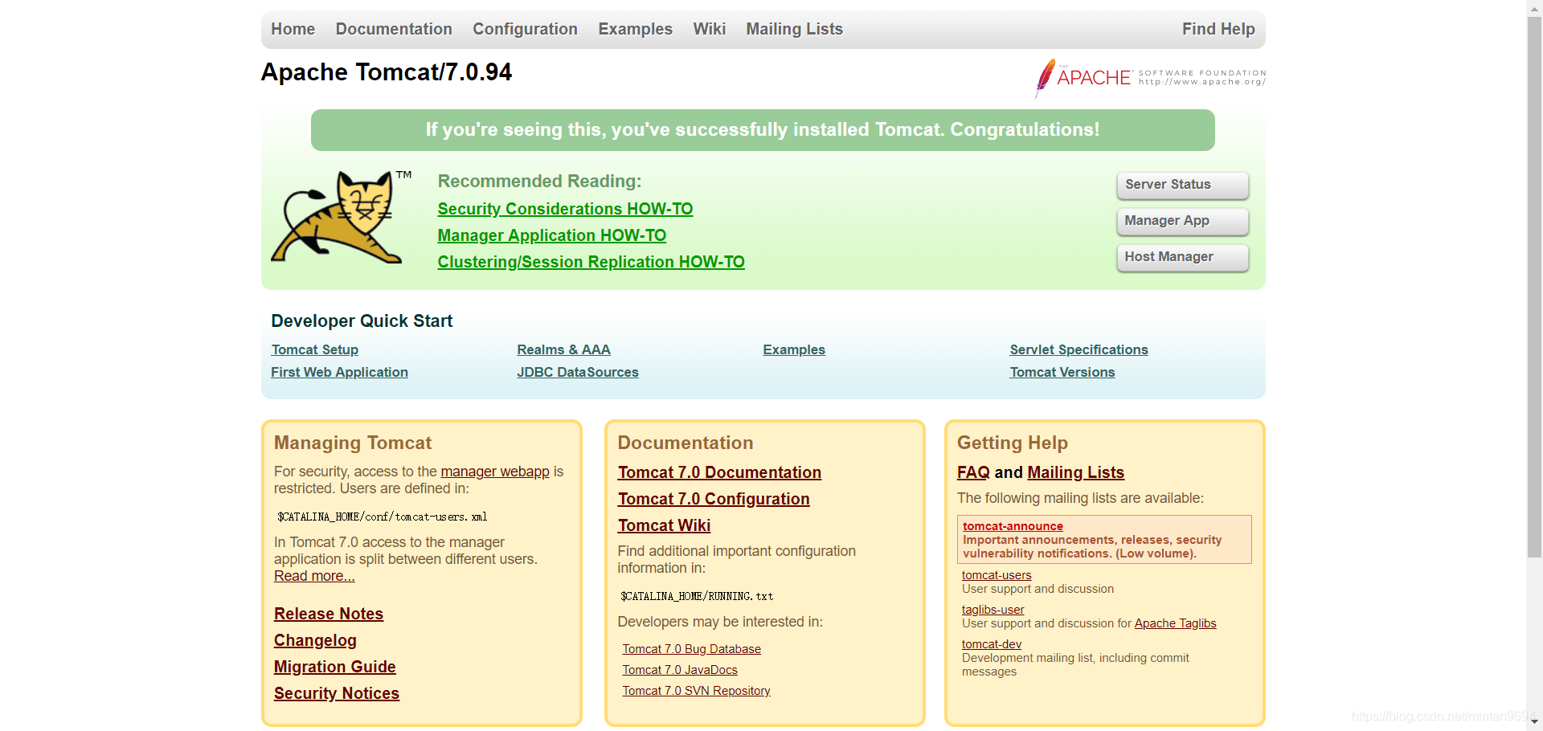Open the Tomcat 7.0 SVN Repository link
Viewport: 1543px width, 731px height.
(x=696, y=691)
